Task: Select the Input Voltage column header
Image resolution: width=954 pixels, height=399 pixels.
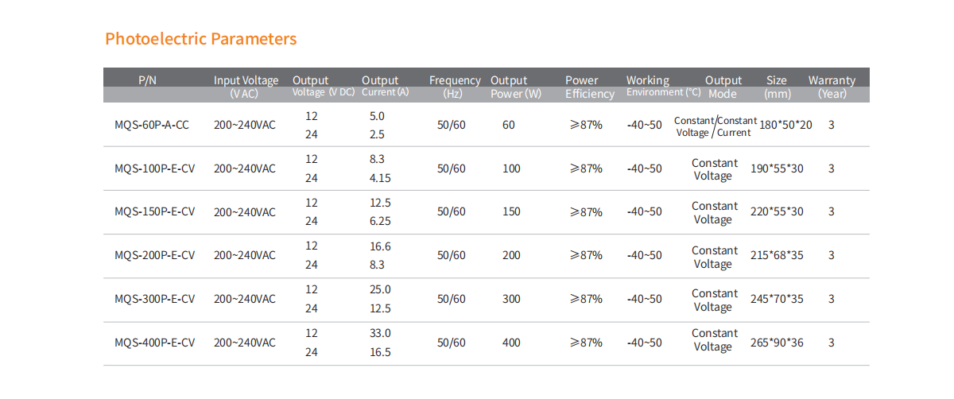Action: tap(246, 86)
